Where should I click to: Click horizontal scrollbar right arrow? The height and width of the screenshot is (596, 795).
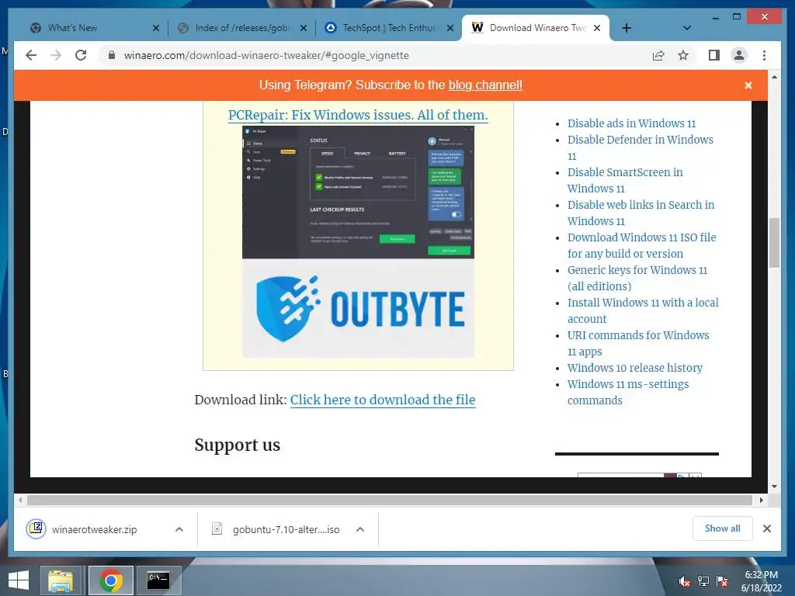click(761, 501)
